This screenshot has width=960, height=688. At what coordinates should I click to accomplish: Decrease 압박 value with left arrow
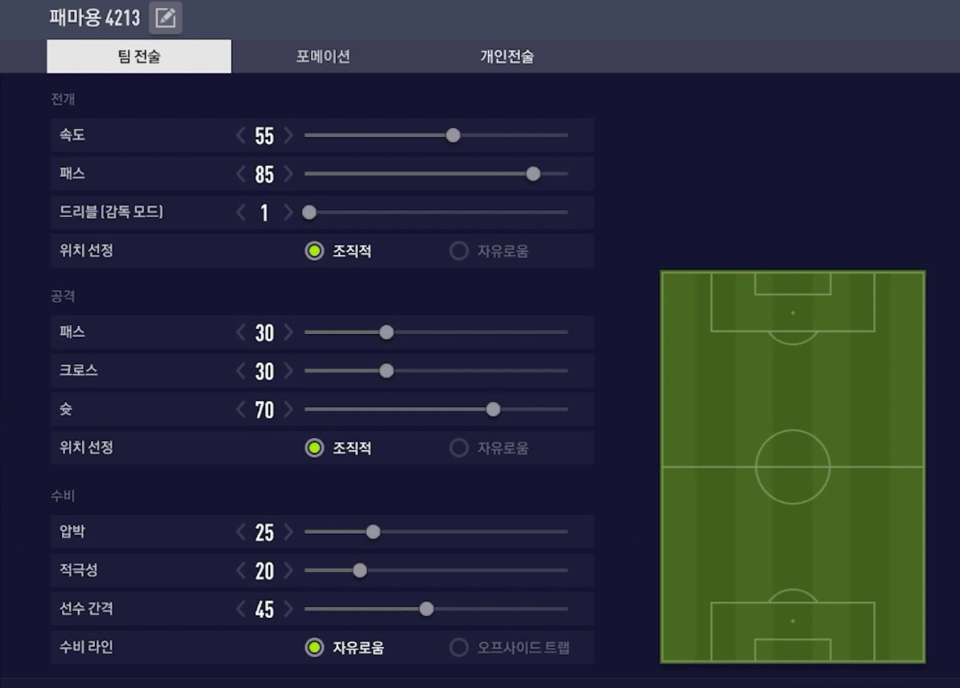tap(241, 532)
